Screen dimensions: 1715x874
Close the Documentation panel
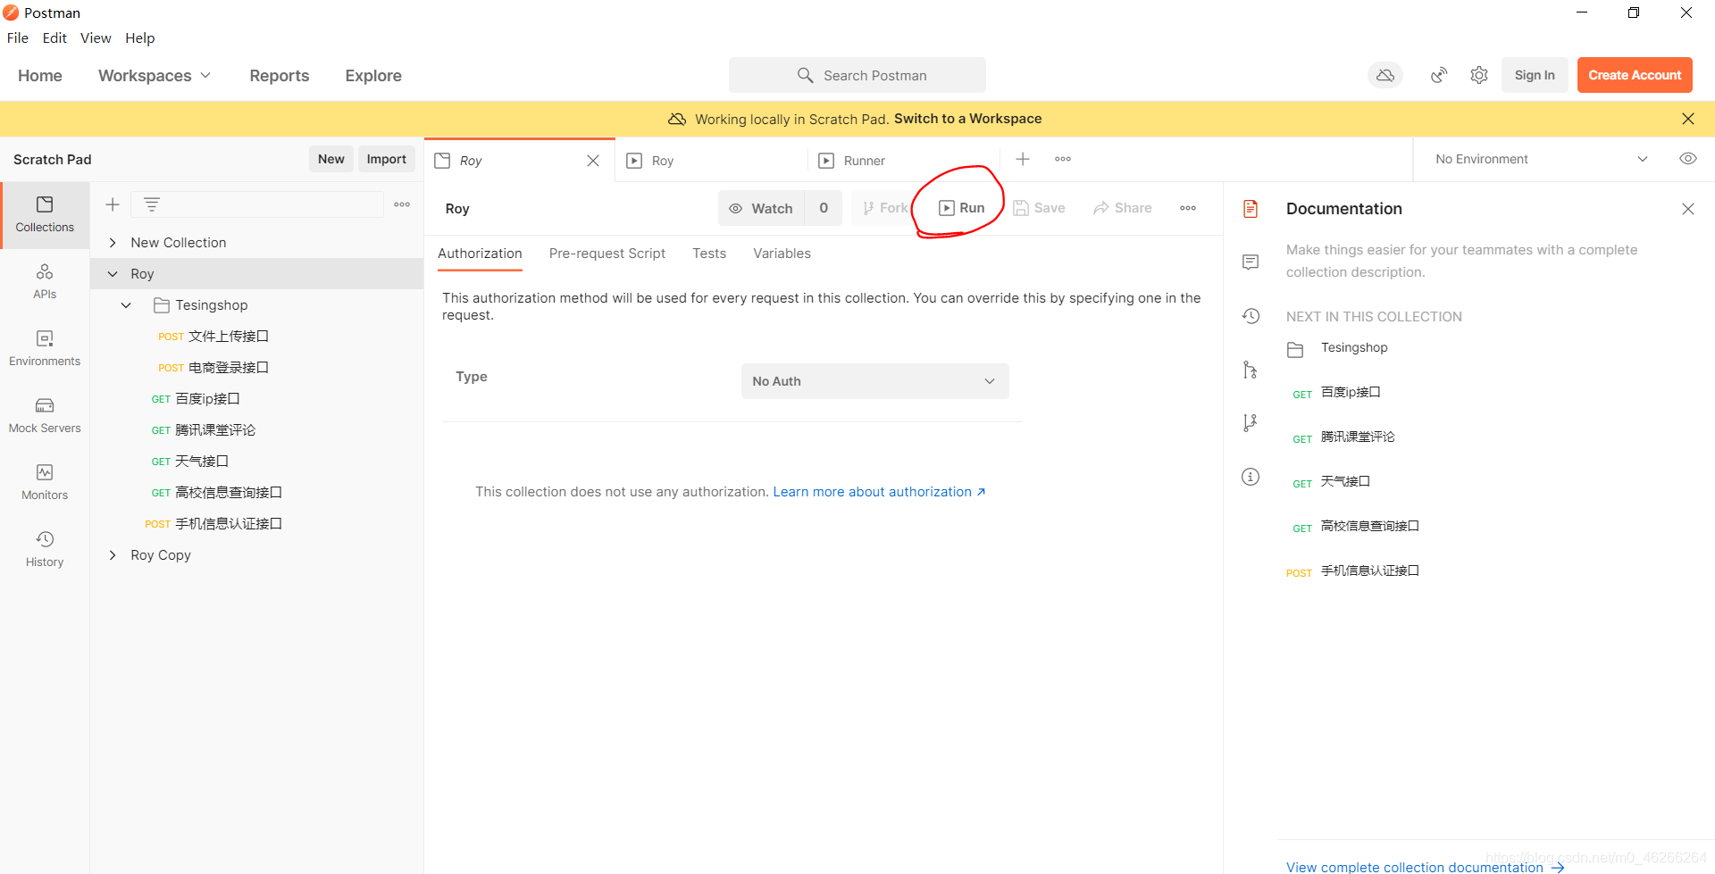pyautogui.click(x=1687, y=209)
